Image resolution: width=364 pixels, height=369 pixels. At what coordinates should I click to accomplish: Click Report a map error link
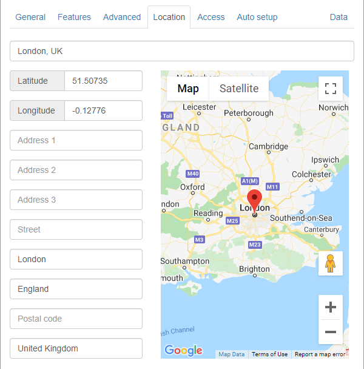click(320, 354)
